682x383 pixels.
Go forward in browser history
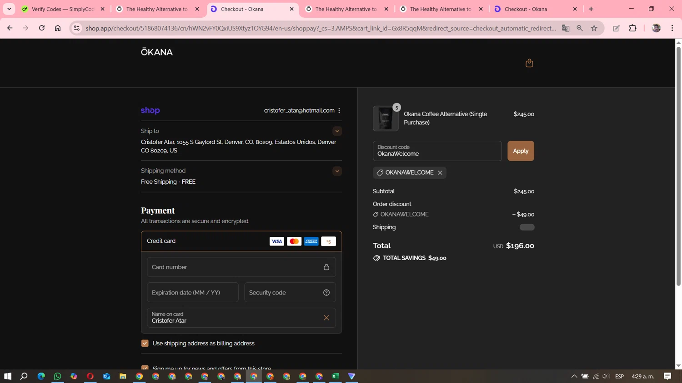[x=25, y=28]
